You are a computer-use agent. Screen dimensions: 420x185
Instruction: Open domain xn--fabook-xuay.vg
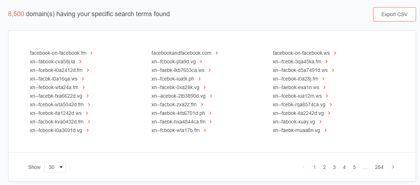[x=294, y=122]
